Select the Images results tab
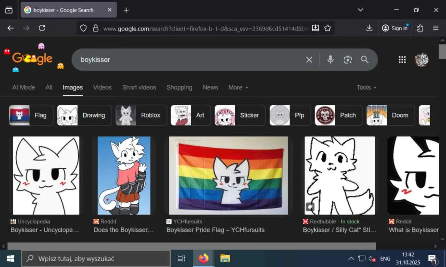 point(73,88)
